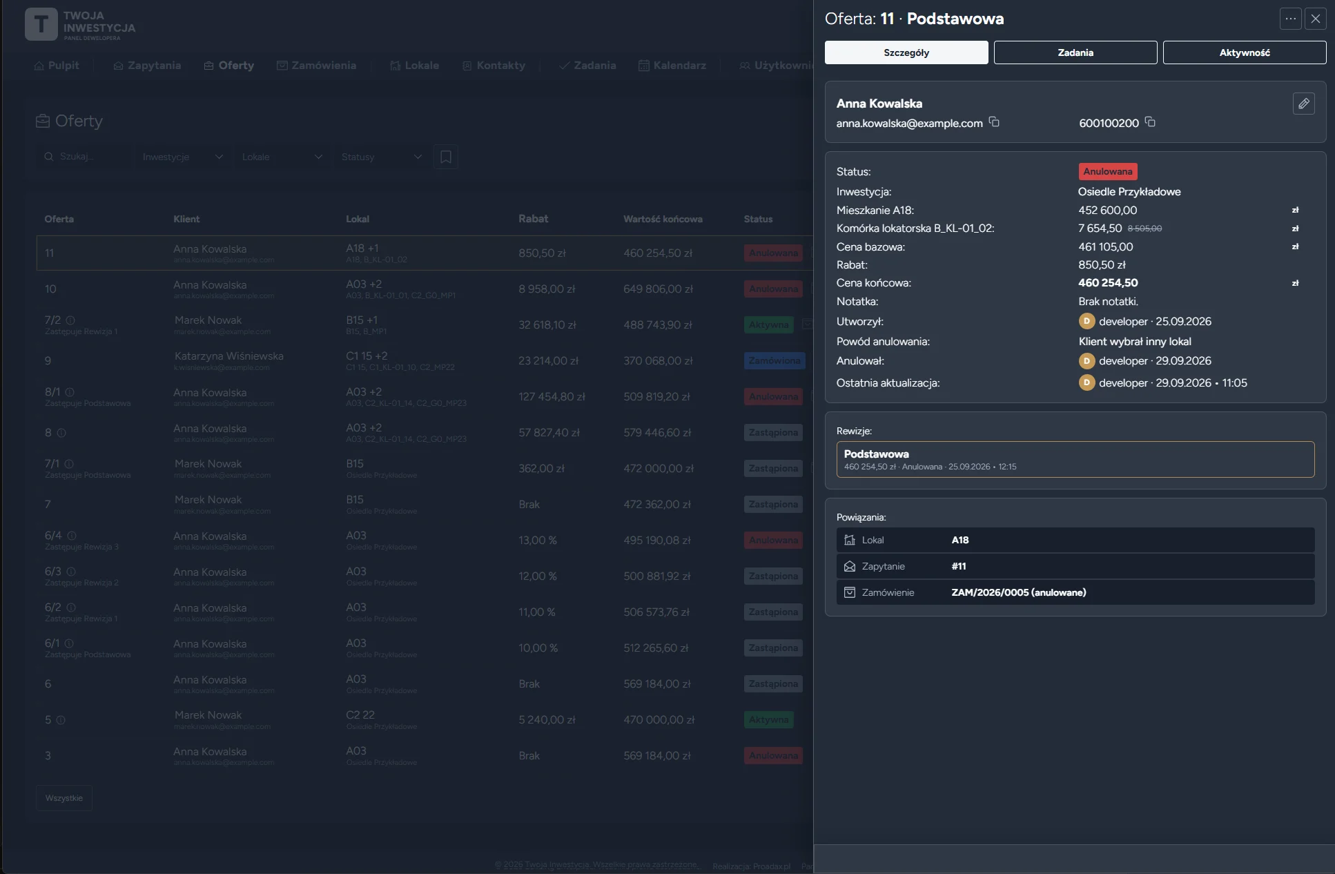Go to Pulpit in the navigation

click(x=56, y=66)
